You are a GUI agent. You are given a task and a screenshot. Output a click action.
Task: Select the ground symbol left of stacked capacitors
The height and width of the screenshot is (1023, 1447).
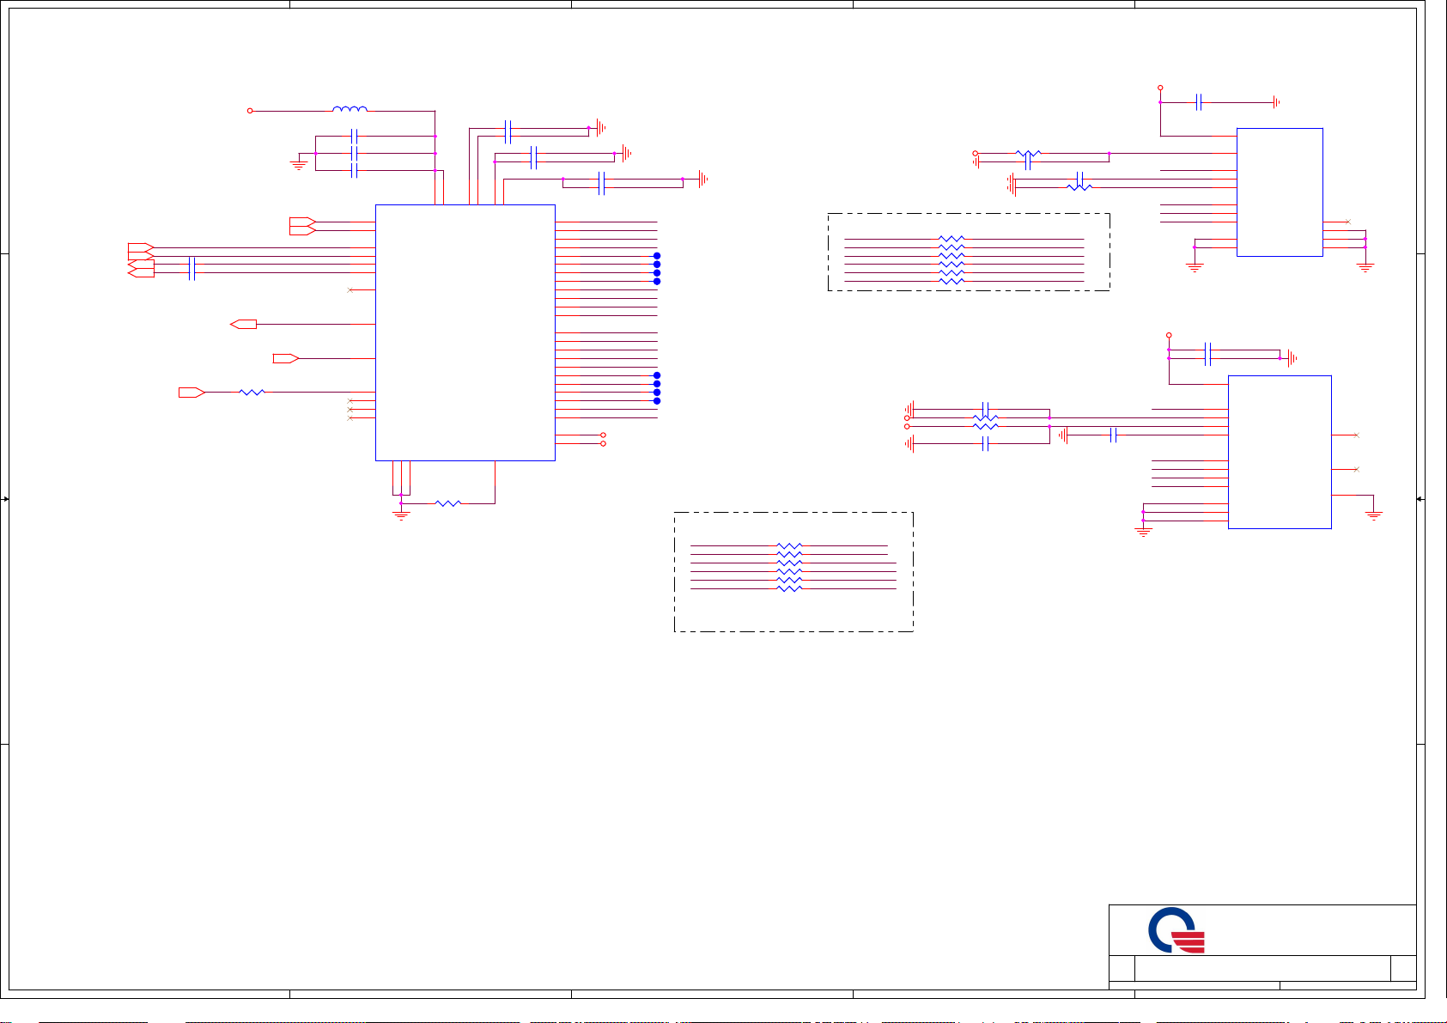tap(298, 163)
